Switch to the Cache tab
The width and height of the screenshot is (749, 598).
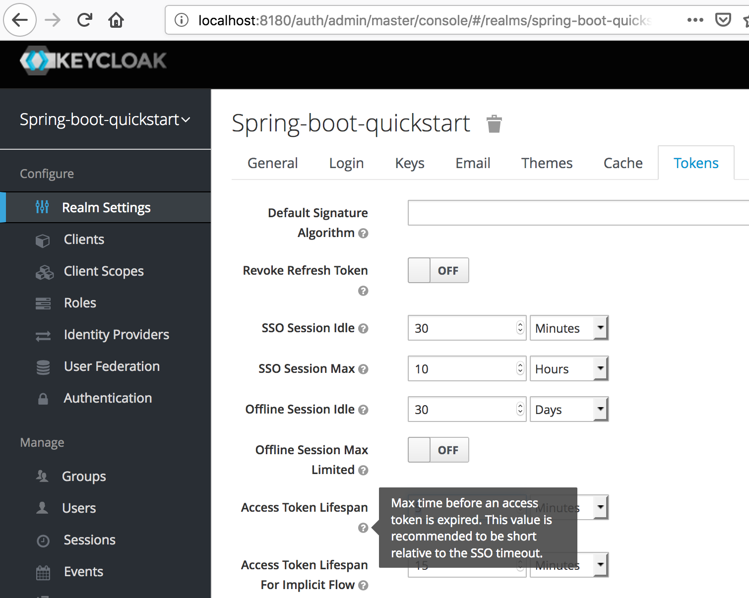tap(623, 163)
